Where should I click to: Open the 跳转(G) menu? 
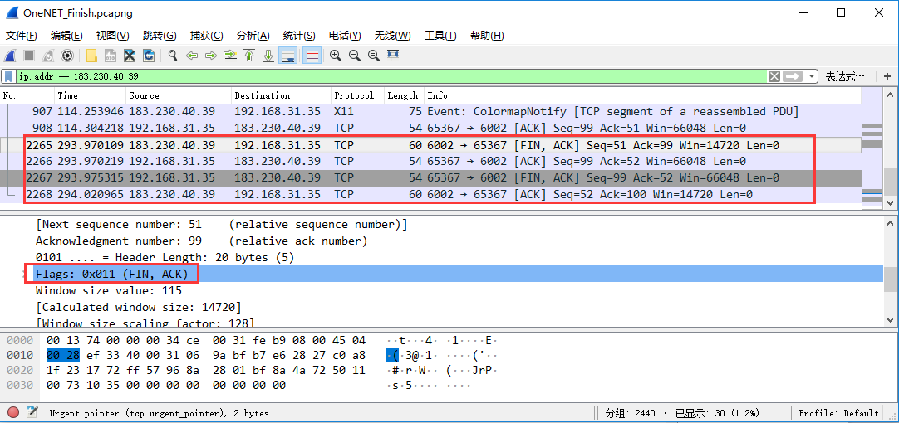(x=160, y=36)
